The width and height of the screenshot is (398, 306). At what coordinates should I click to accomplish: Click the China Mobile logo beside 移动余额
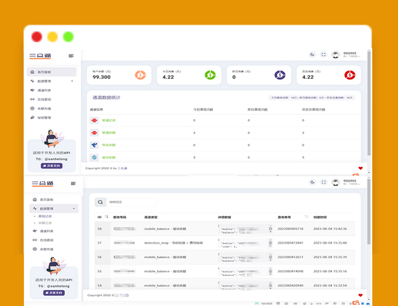(x=94, y=157)
